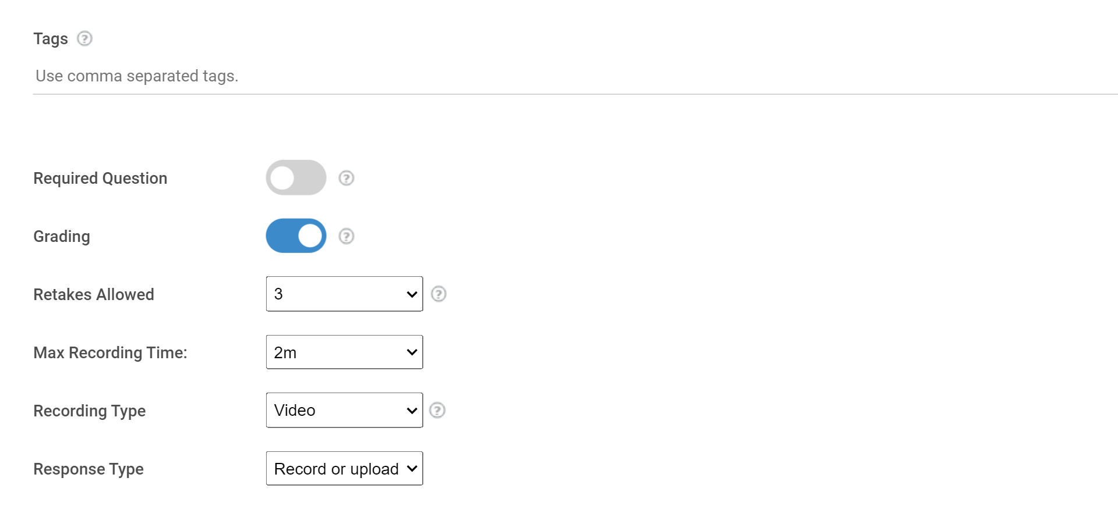This screenshot has width=1118, height=517.
Task: Open the Response Type dropdown
Action: tap(344, 469)
